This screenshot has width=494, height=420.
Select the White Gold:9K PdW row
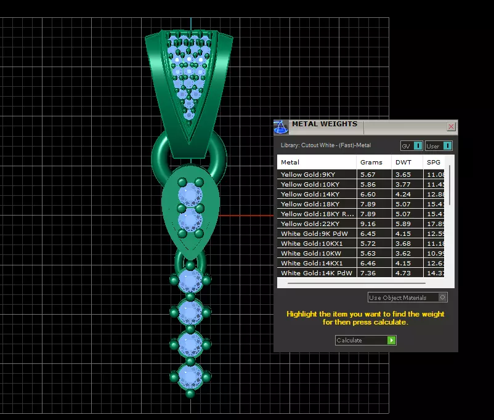point(361,233)
